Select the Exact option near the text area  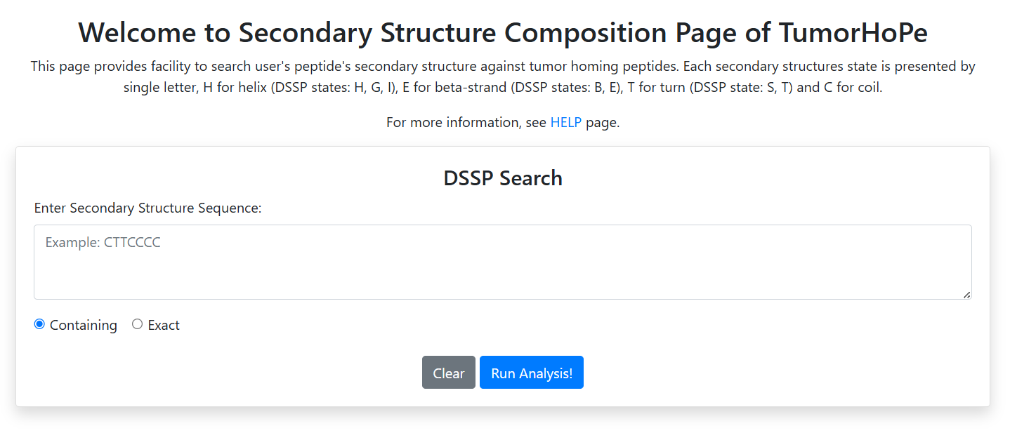[x=137, y=324]
